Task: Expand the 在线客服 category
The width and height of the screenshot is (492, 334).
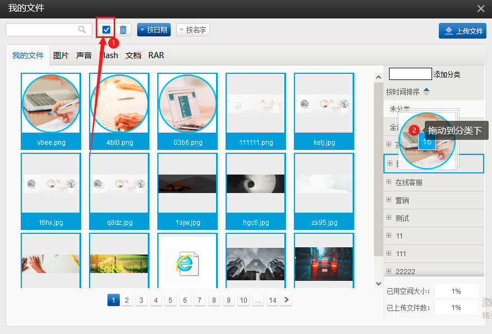Action: (389, 182)
